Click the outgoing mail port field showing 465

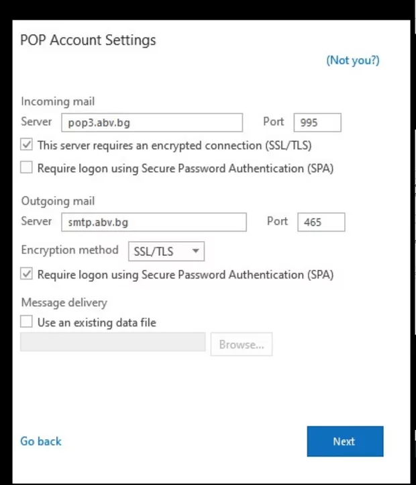coord(321,222)
